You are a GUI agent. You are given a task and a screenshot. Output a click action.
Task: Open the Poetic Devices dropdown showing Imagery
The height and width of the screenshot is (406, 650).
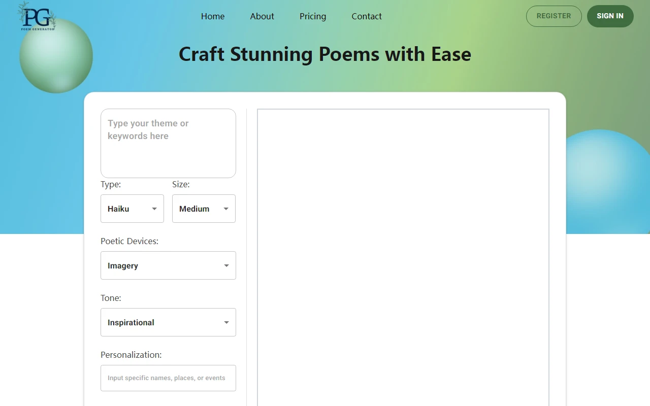168,265
